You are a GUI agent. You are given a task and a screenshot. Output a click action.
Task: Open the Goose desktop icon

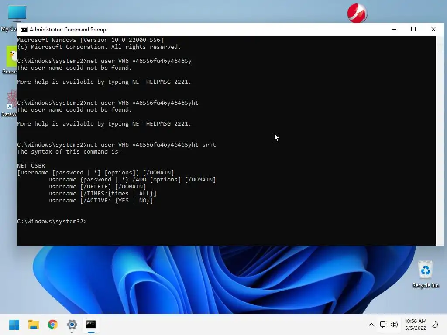point(11,56)
